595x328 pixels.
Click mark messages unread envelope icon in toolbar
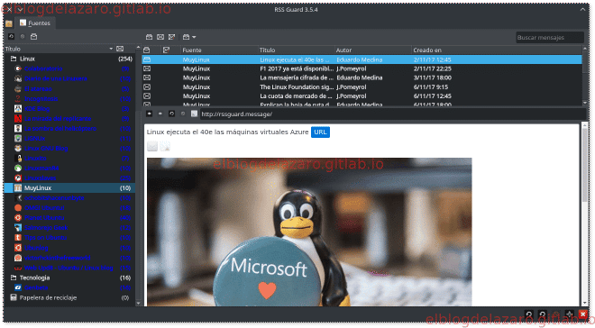[160, 37]
